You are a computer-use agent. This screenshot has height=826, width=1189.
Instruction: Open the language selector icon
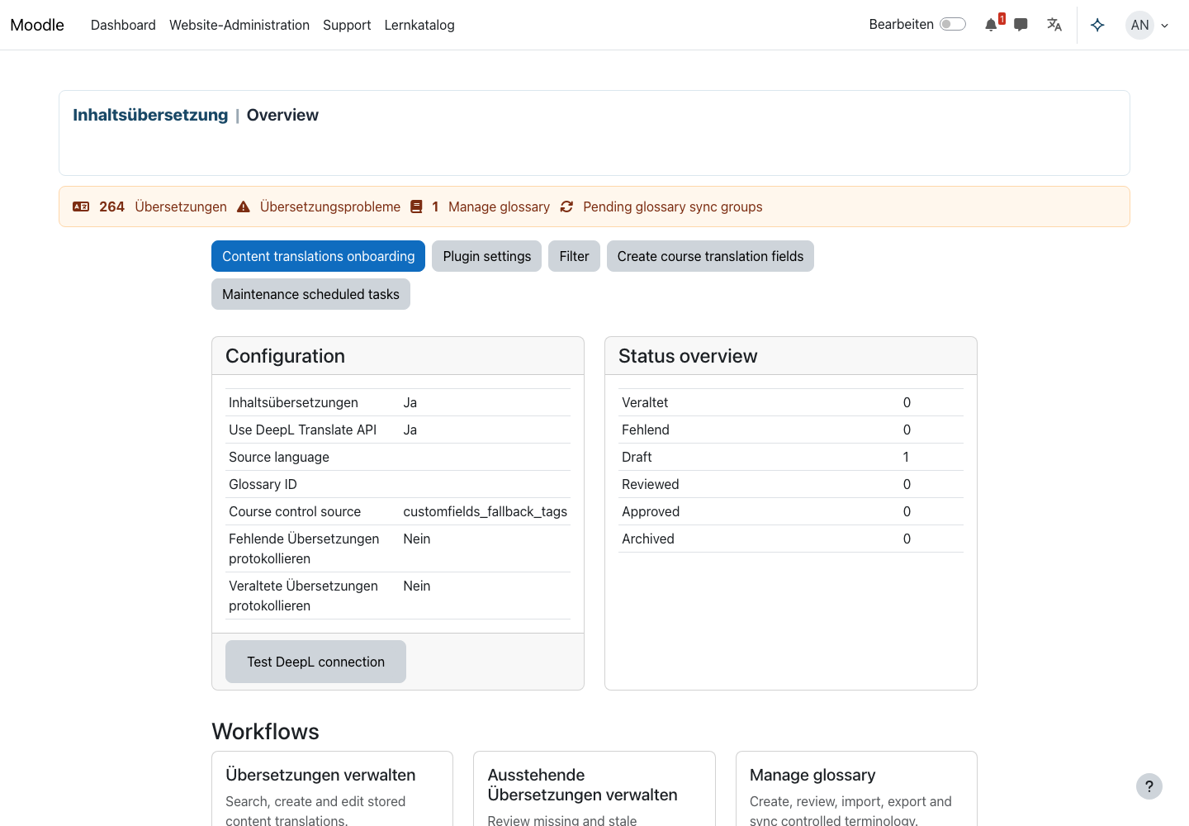(x=1054, y=25)
